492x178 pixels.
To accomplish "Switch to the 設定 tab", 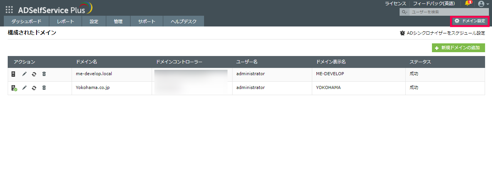I will [x=94, y=21].
